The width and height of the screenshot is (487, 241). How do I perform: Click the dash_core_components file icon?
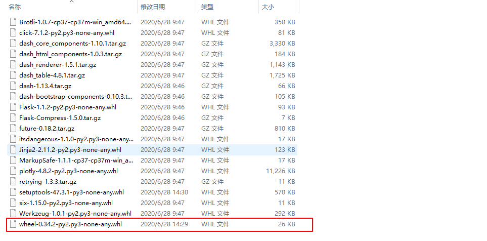pos(13,43)
